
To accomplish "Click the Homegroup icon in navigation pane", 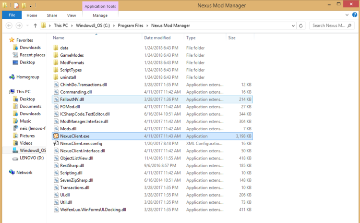I will point(12,77).
